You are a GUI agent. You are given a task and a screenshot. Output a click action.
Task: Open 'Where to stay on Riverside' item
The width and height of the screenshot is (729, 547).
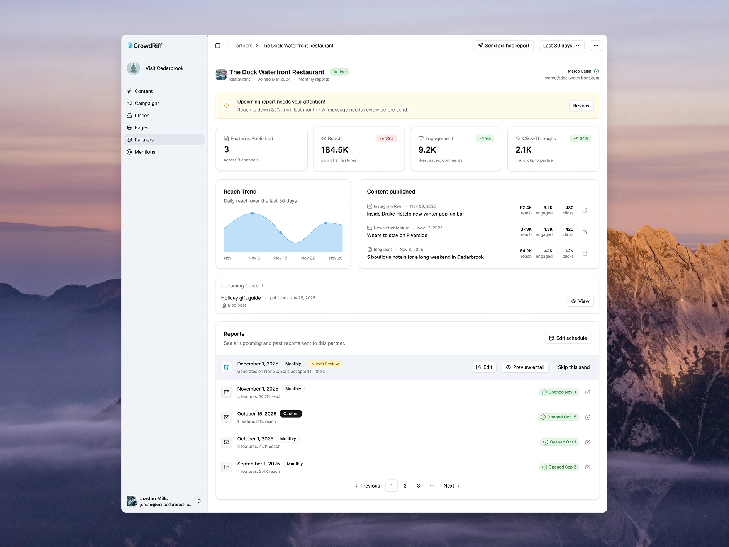click(x=397, y=236)
